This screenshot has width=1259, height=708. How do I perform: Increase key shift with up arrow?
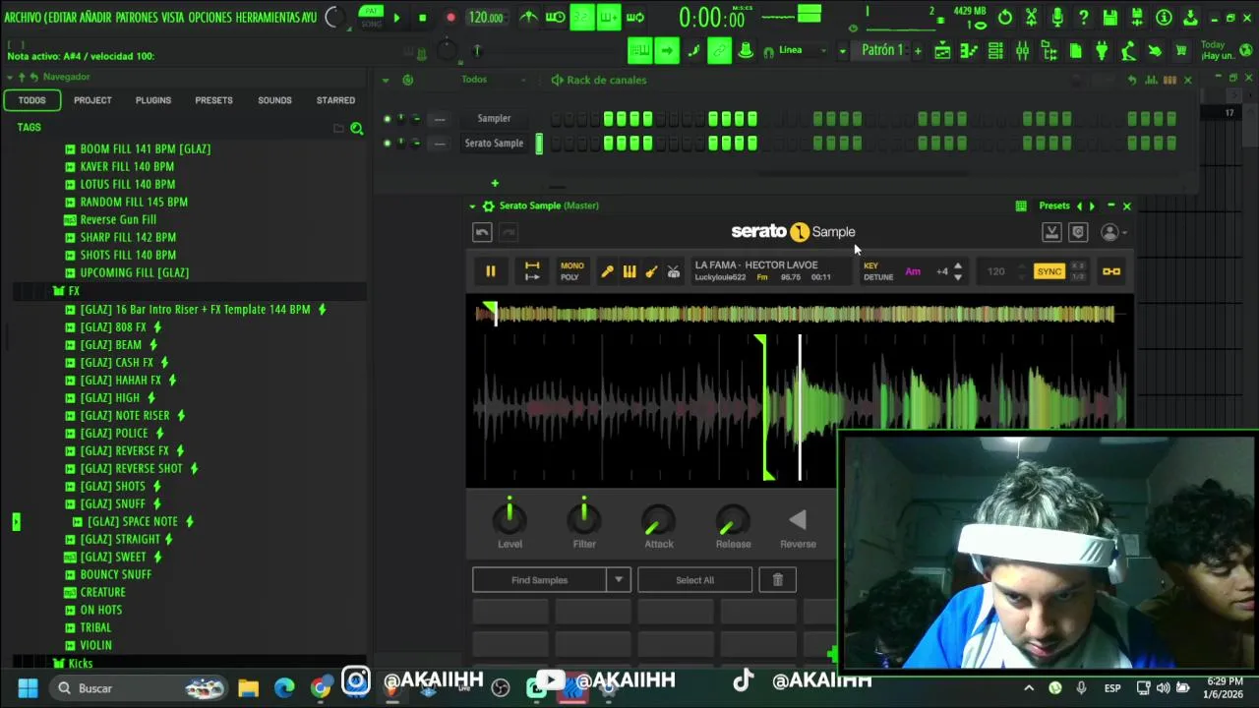coord(958,265)
